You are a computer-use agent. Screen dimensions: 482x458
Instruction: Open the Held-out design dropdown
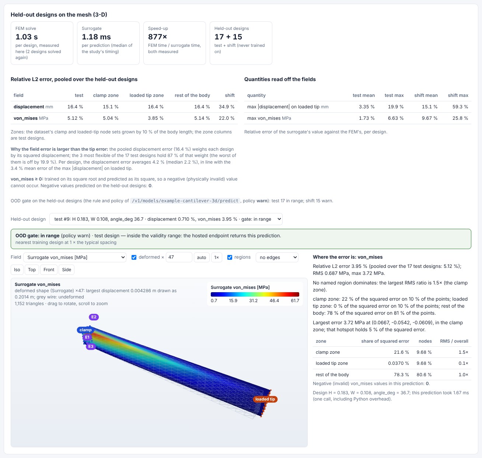coord(166,219)
